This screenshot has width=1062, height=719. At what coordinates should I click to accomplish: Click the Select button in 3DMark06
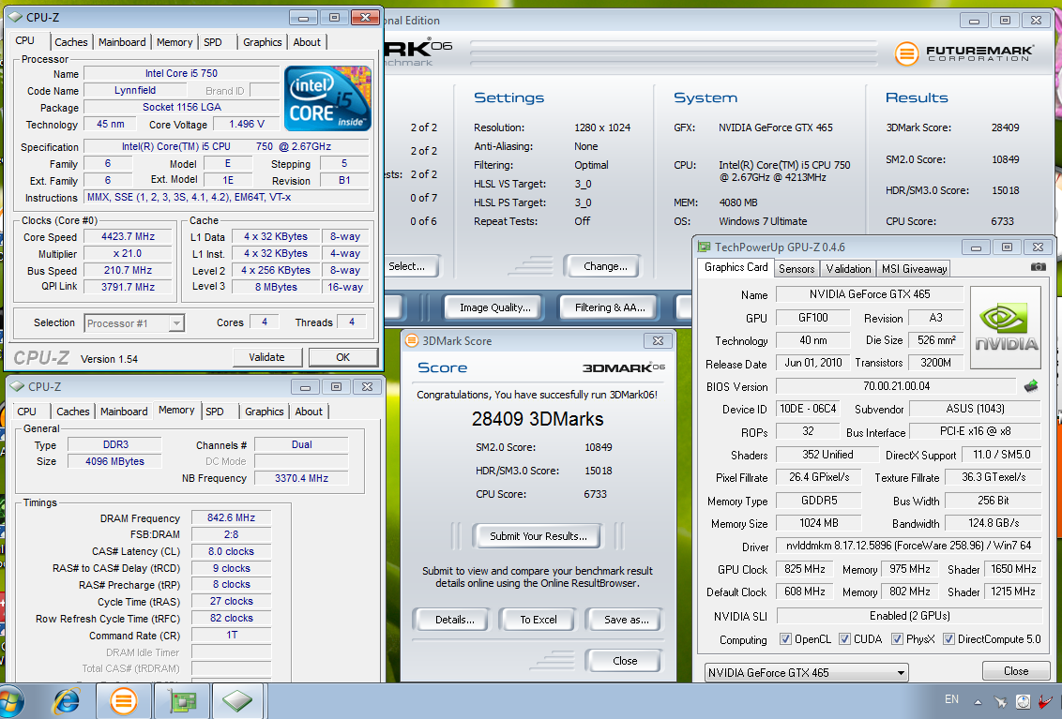[410, 266]
